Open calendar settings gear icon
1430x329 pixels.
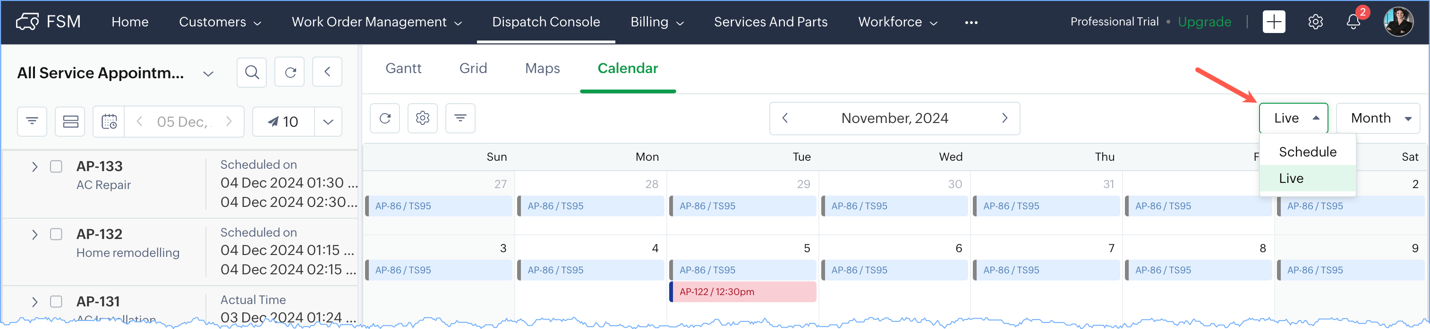[x=423, y=118]
